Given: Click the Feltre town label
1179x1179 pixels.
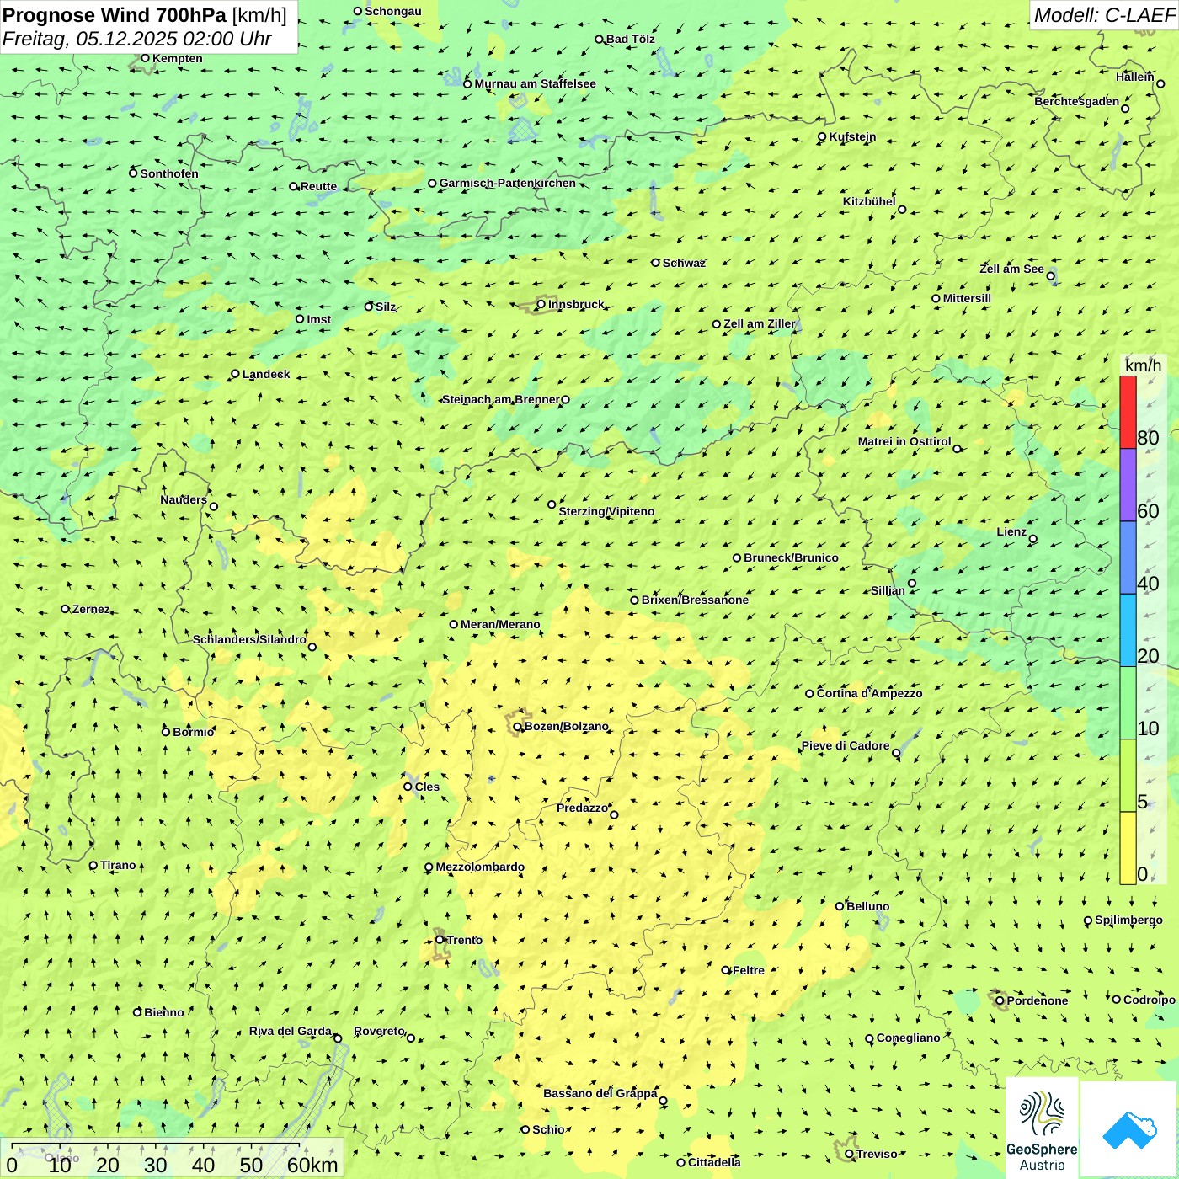Looking at the screenshot, I should pyautogui.click(x=749, y=970).
